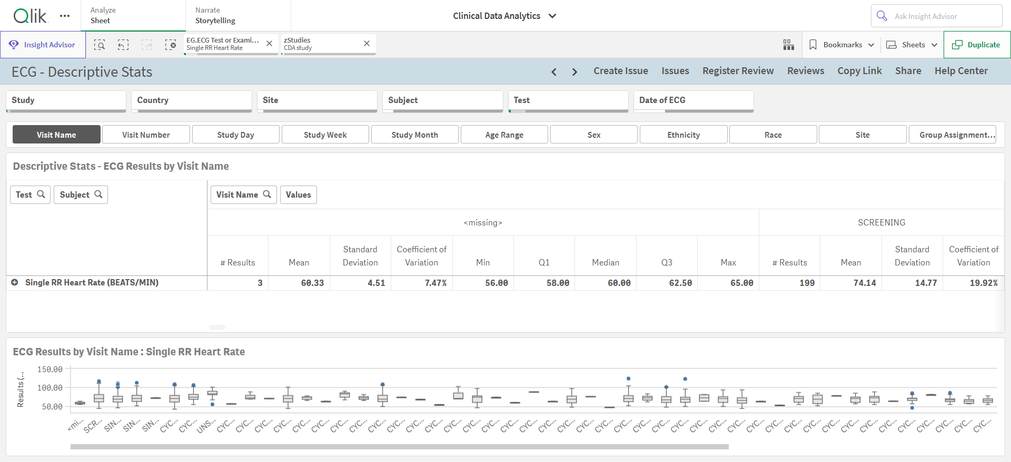This screenshot has height=462, width=1011.
Task: Clear all selections icon in toolbar
Action: click(x=171, y=45)
